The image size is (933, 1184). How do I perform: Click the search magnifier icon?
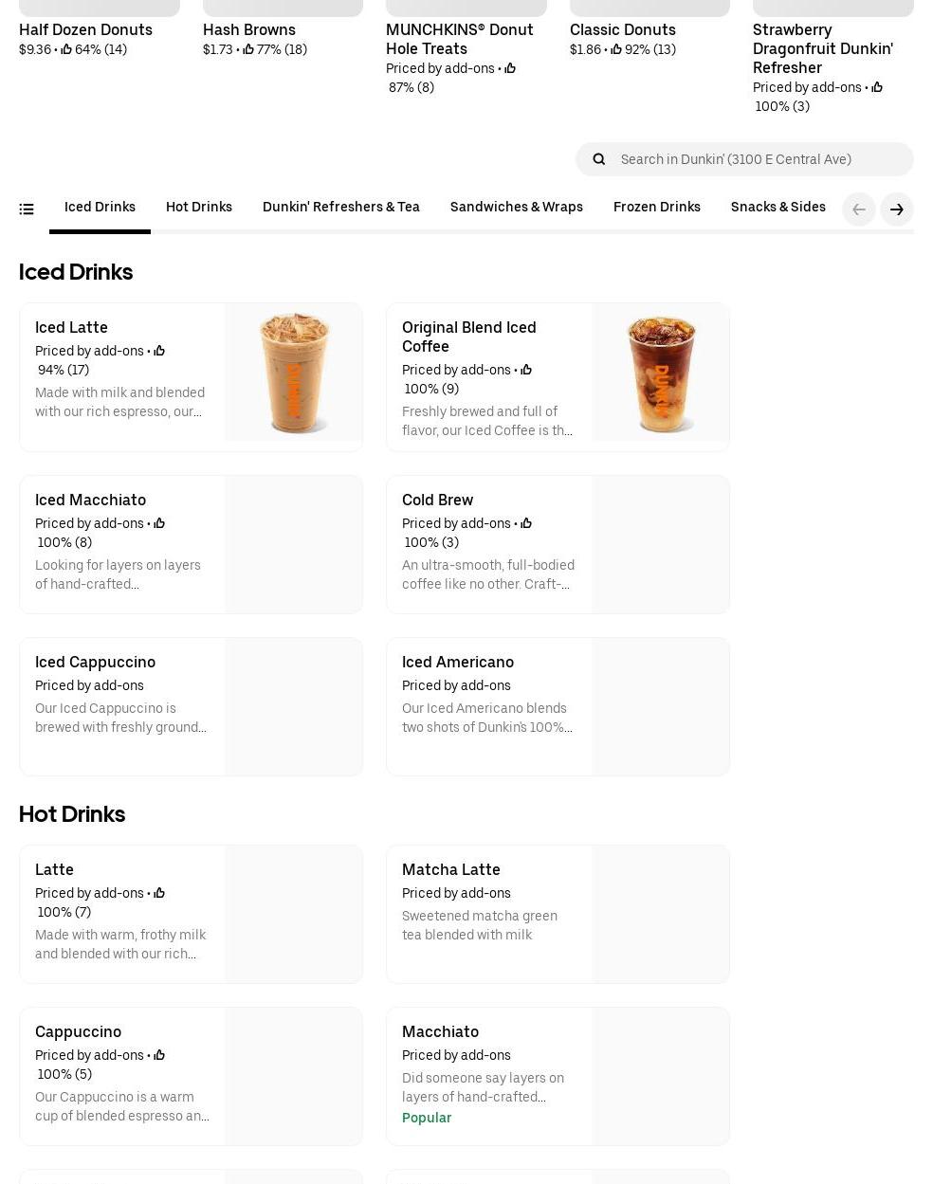pyautogui.click(x=598, y=159)
